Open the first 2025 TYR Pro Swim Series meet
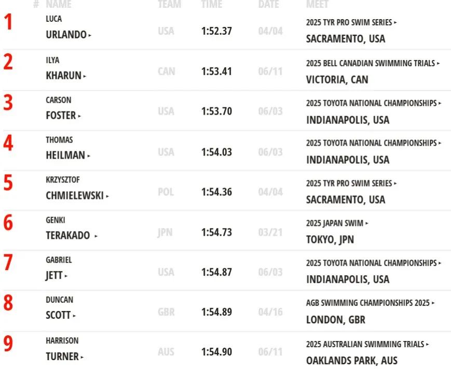The image size is (451, 370). point(351,22)
